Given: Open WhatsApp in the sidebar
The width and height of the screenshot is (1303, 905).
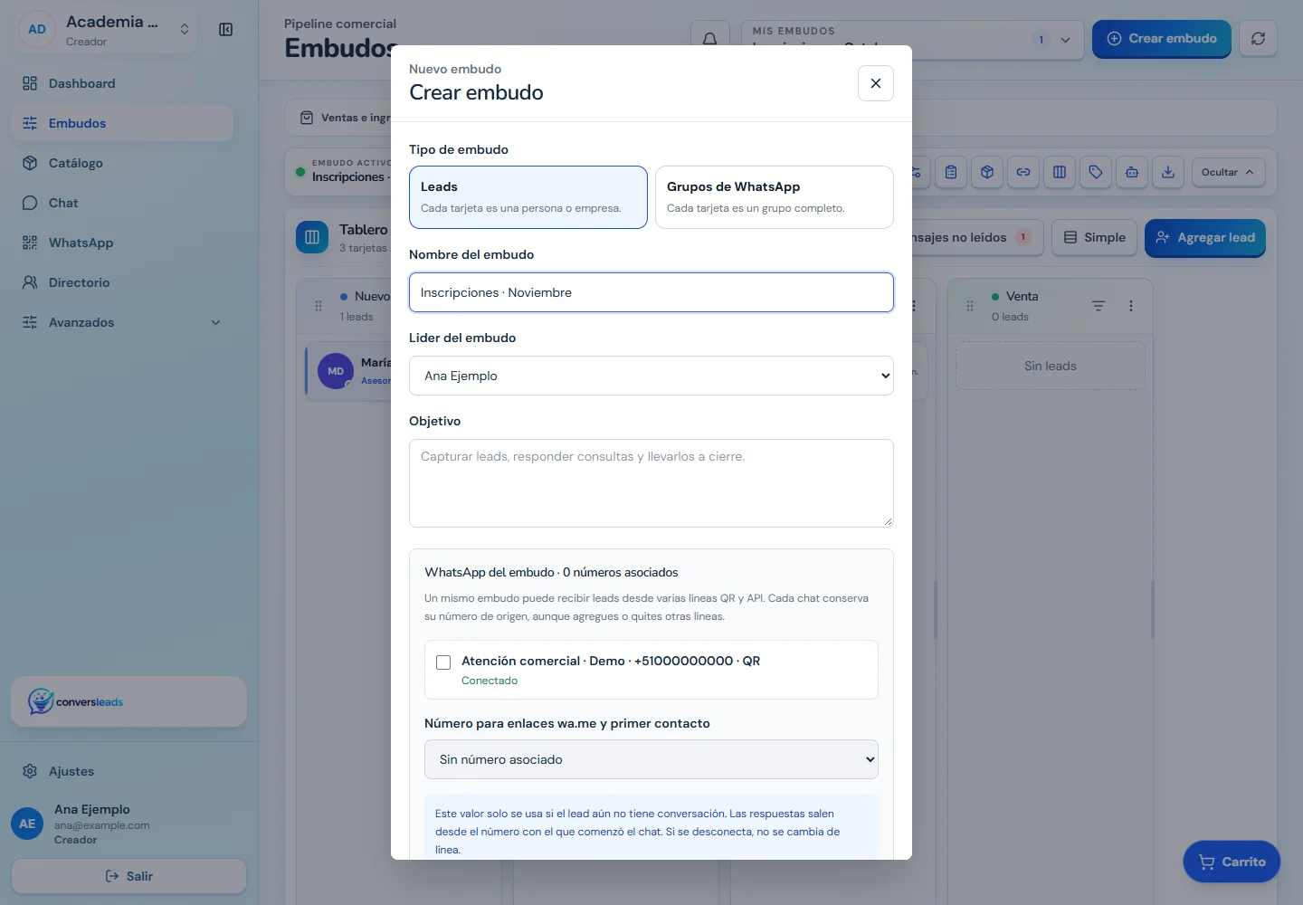Looking at the screenshot, I should (122, 243).
